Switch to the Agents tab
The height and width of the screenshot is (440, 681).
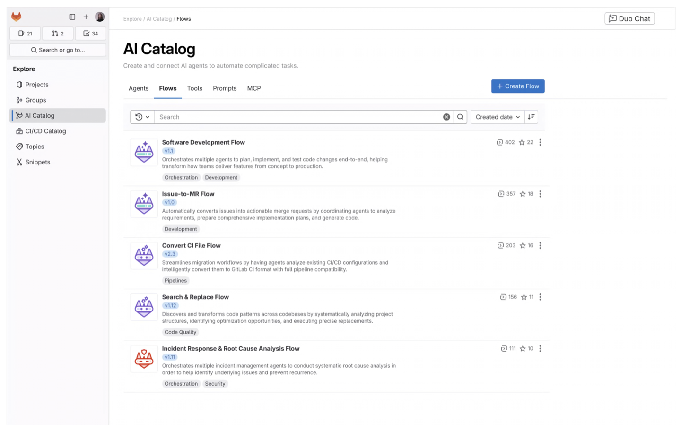139,88
